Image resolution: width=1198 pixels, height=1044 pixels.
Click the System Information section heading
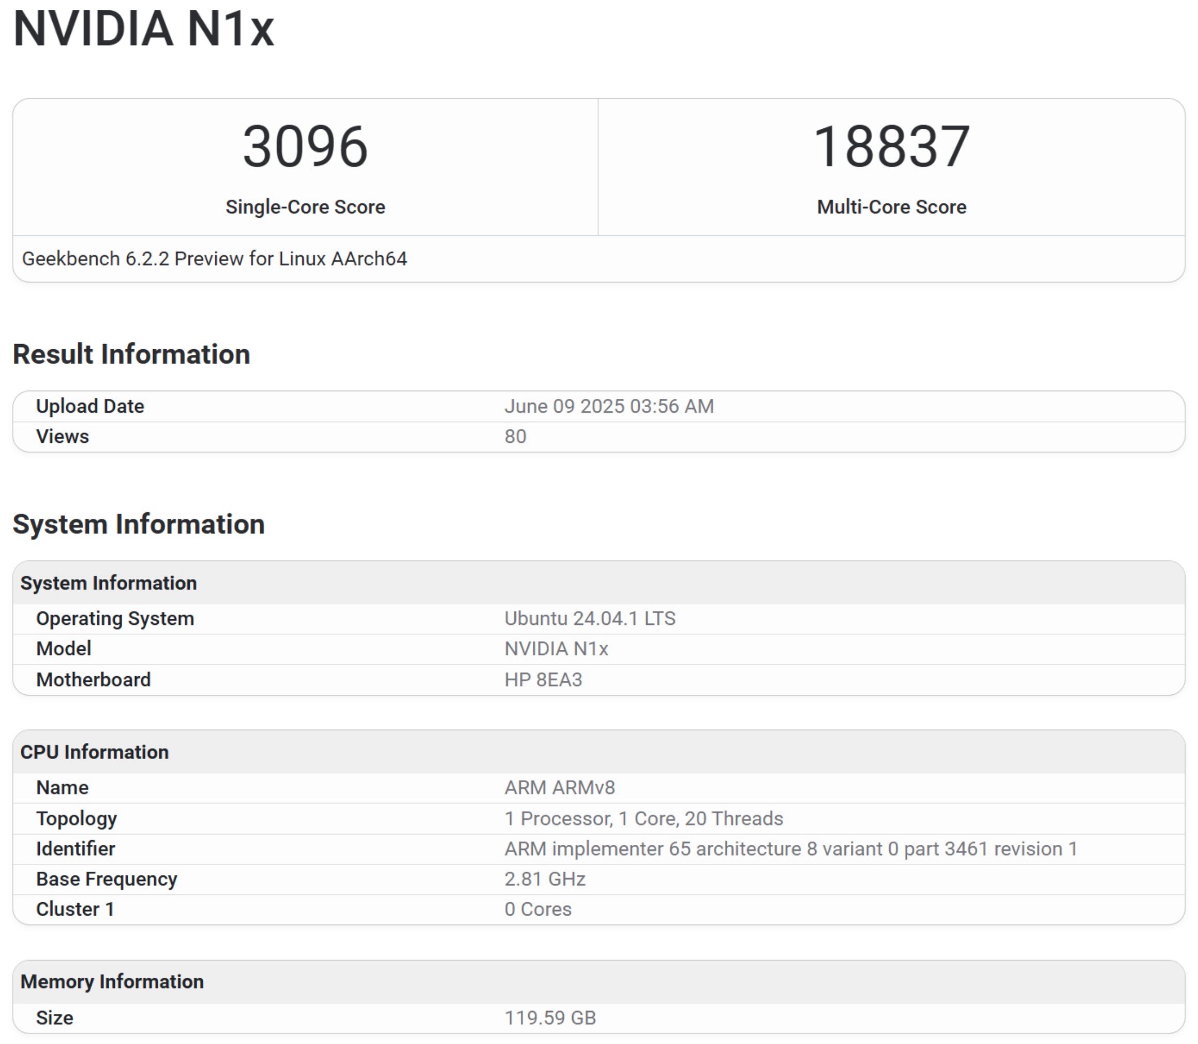tap(140, 525)
